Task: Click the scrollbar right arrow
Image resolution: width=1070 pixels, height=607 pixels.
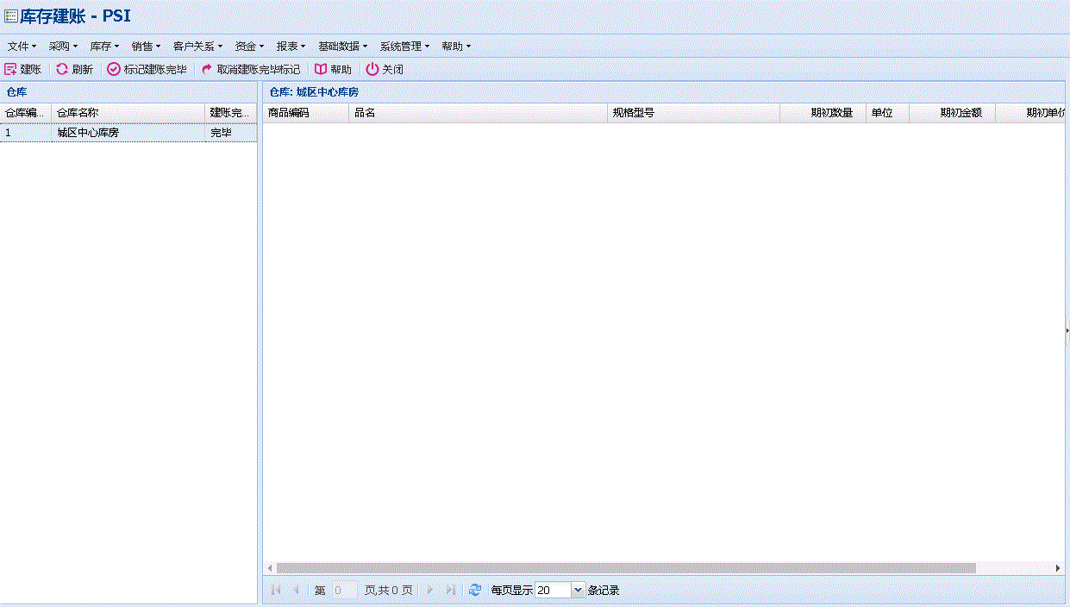Action: click(1058, 568)
